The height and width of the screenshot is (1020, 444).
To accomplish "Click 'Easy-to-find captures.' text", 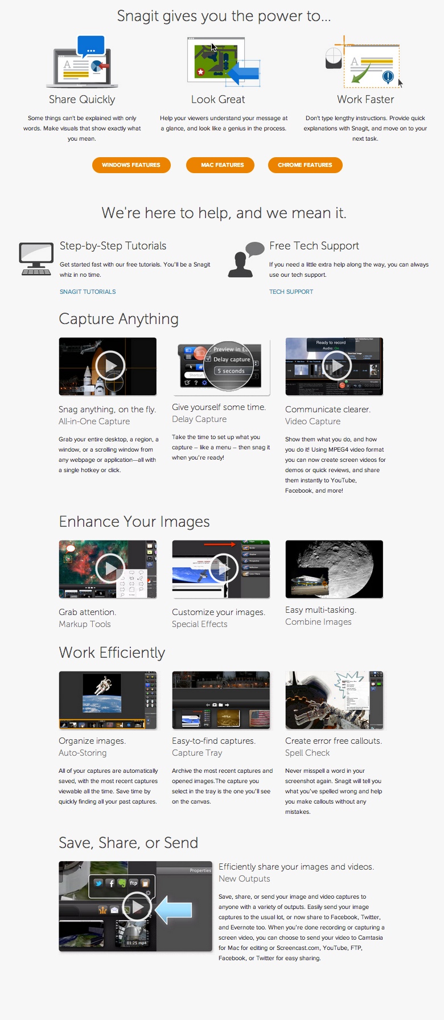I will pyautogui.click(x=214, y=741).
